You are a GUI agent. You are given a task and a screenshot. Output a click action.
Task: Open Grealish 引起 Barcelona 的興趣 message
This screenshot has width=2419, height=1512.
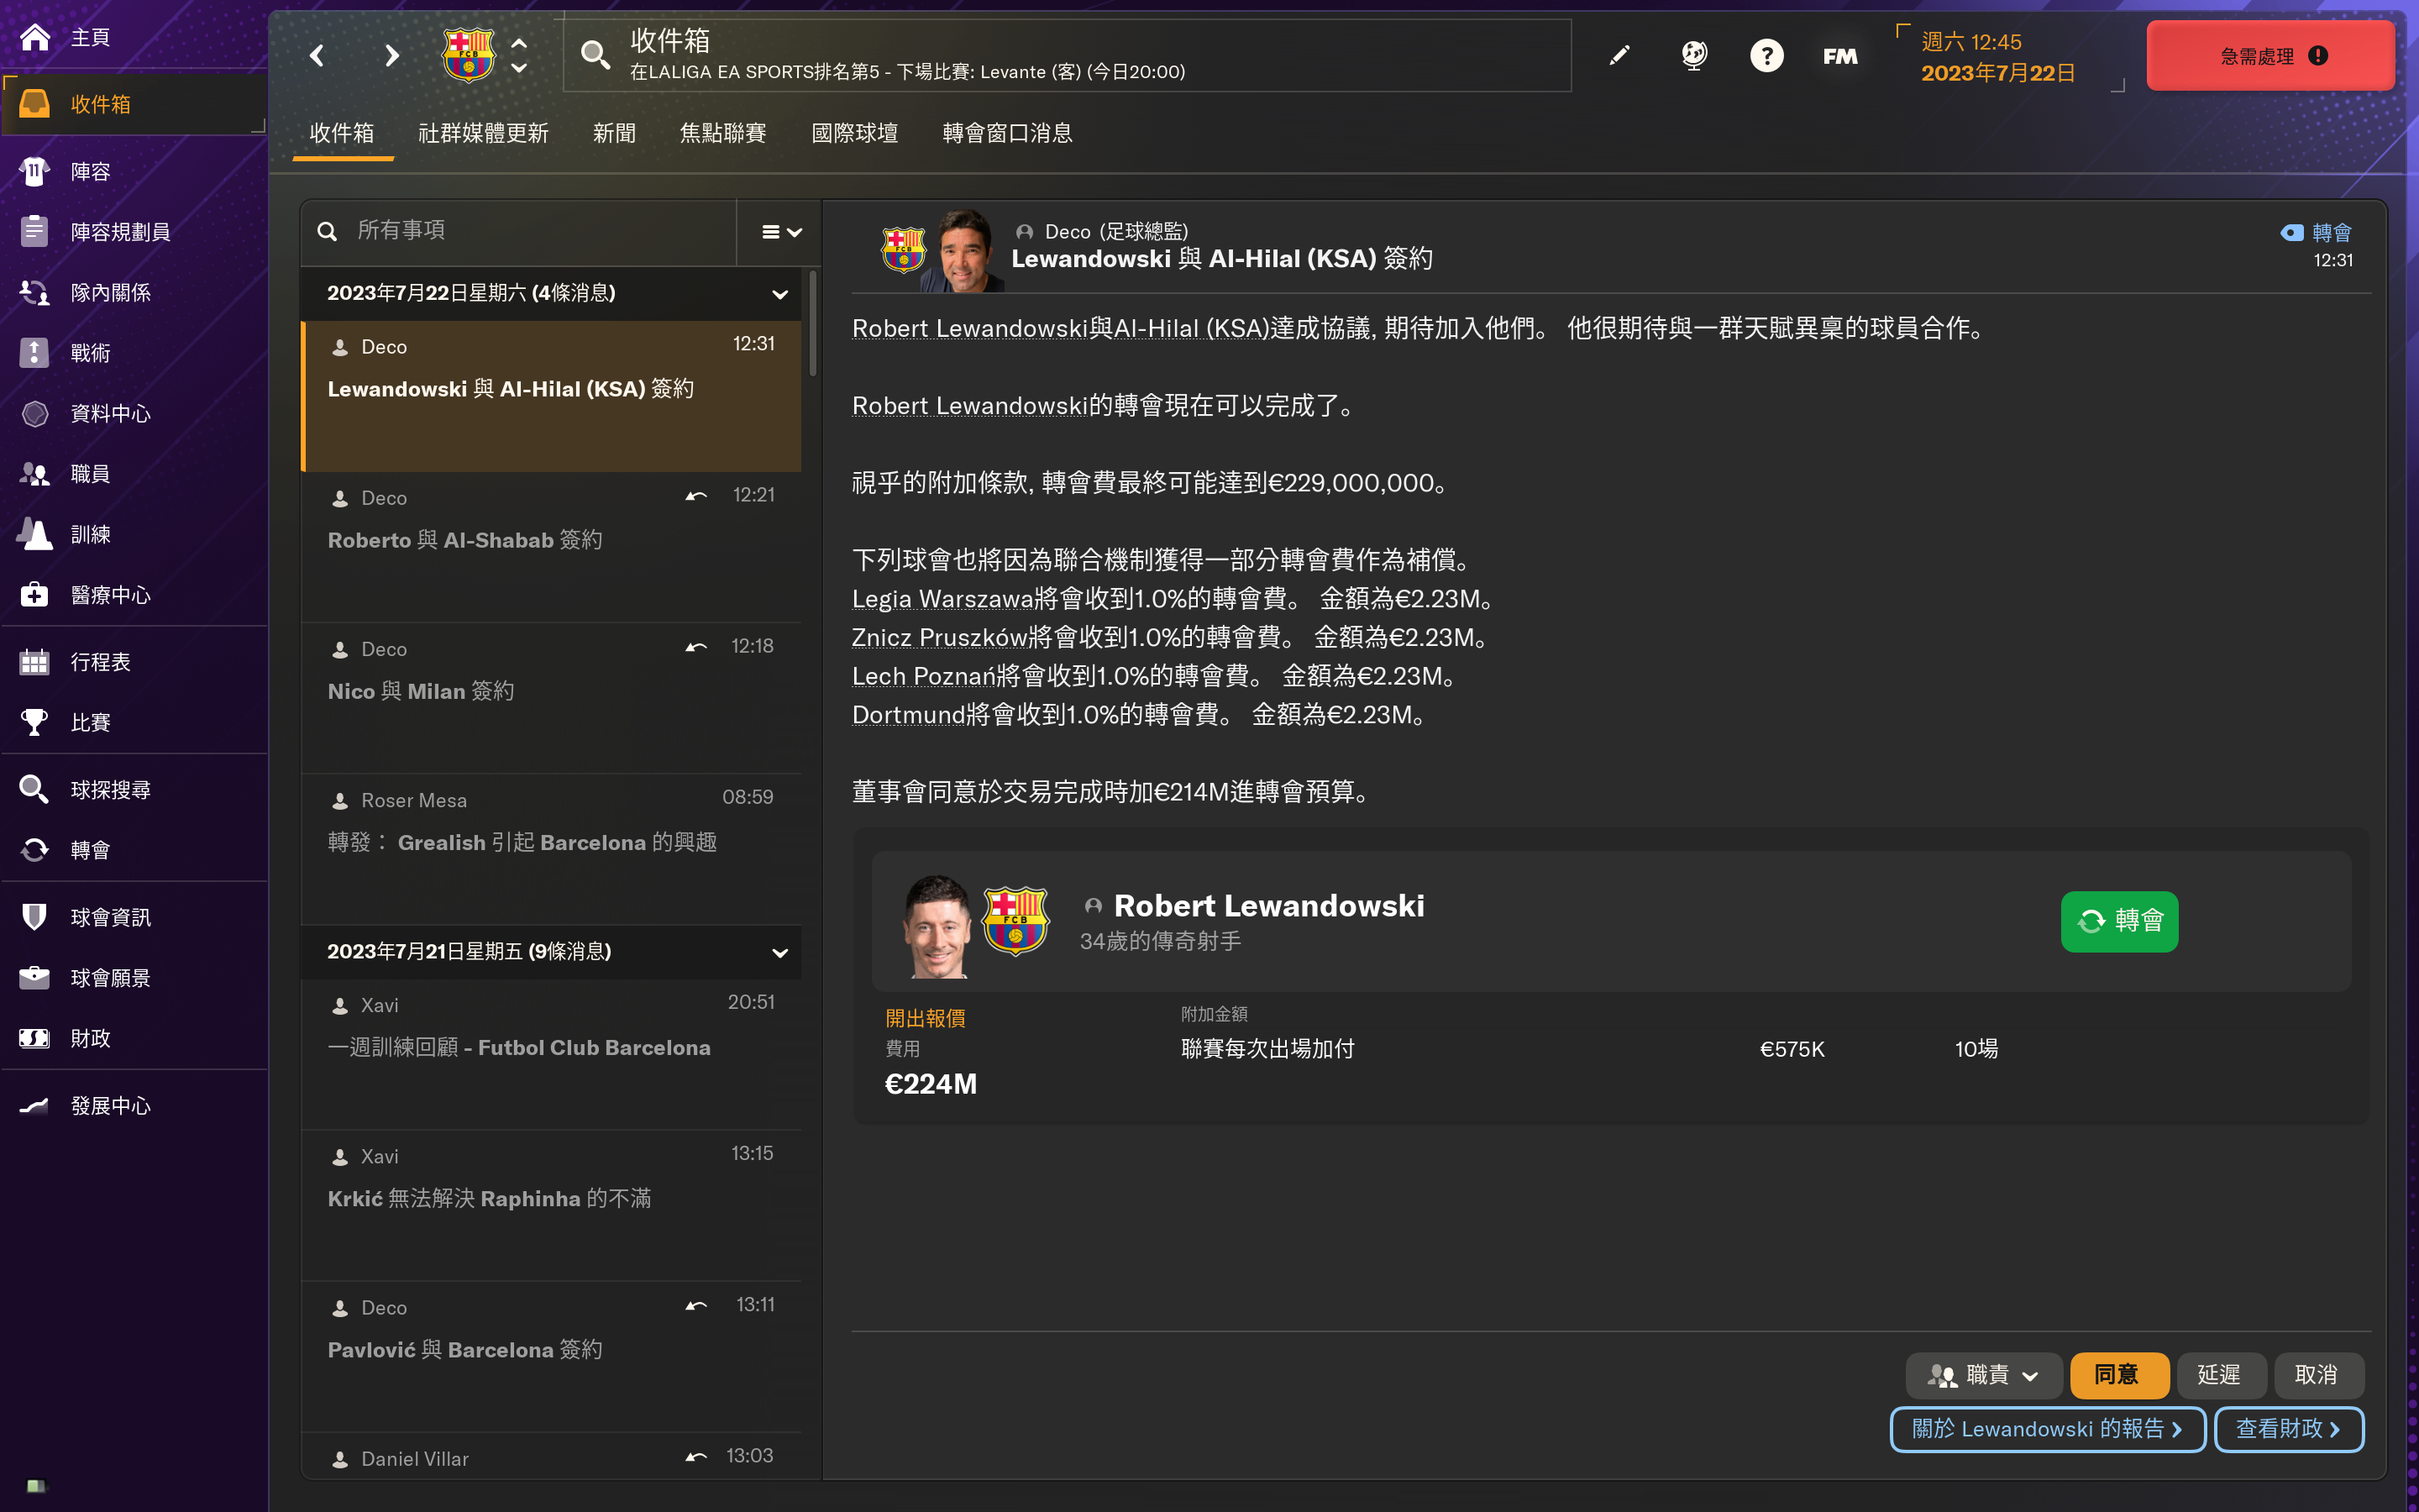pos(552,849)
